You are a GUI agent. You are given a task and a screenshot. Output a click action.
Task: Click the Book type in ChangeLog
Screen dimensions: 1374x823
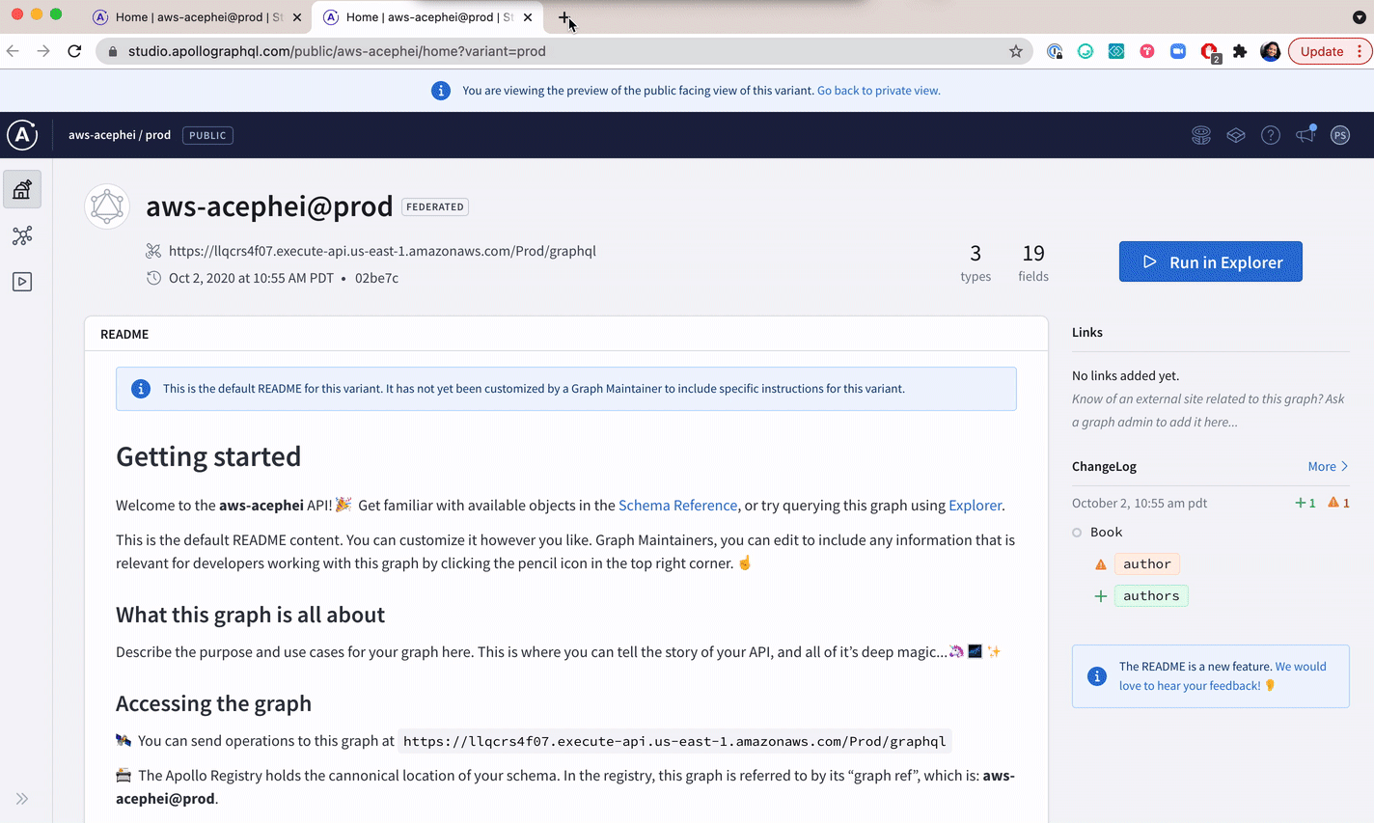[1106, 533]
